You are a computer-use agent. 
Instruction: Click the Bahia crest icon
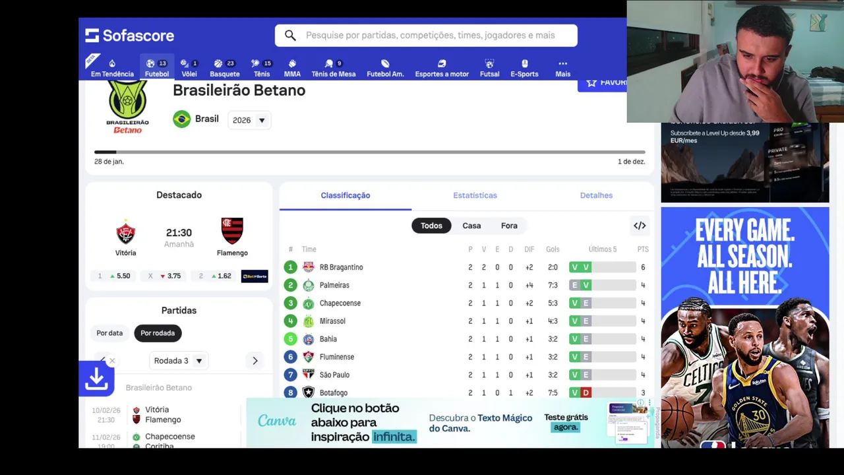coord(309,339)
